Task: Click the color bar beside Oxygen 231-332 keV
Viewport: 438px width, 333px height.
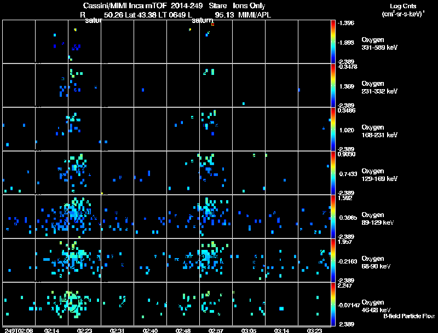Action: click(333, 85)
